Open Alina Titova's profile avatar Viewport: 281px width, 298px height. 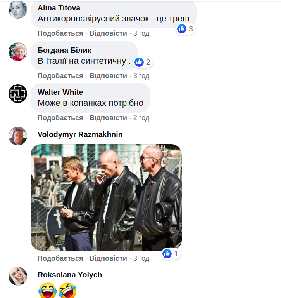(x=18, y=9)
